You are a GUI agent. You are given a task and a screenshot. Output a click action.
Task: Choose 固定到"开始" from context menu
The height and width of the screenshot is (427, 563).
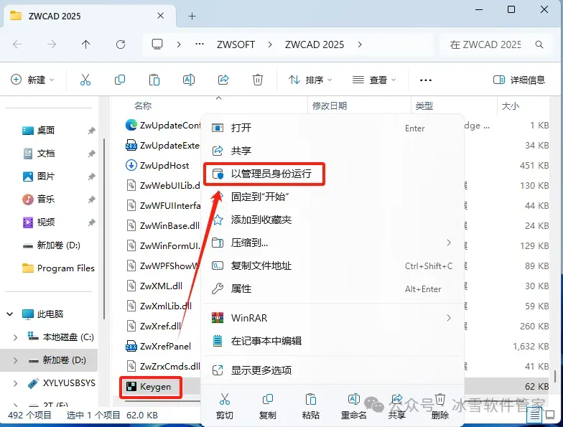tap(332, 197)
